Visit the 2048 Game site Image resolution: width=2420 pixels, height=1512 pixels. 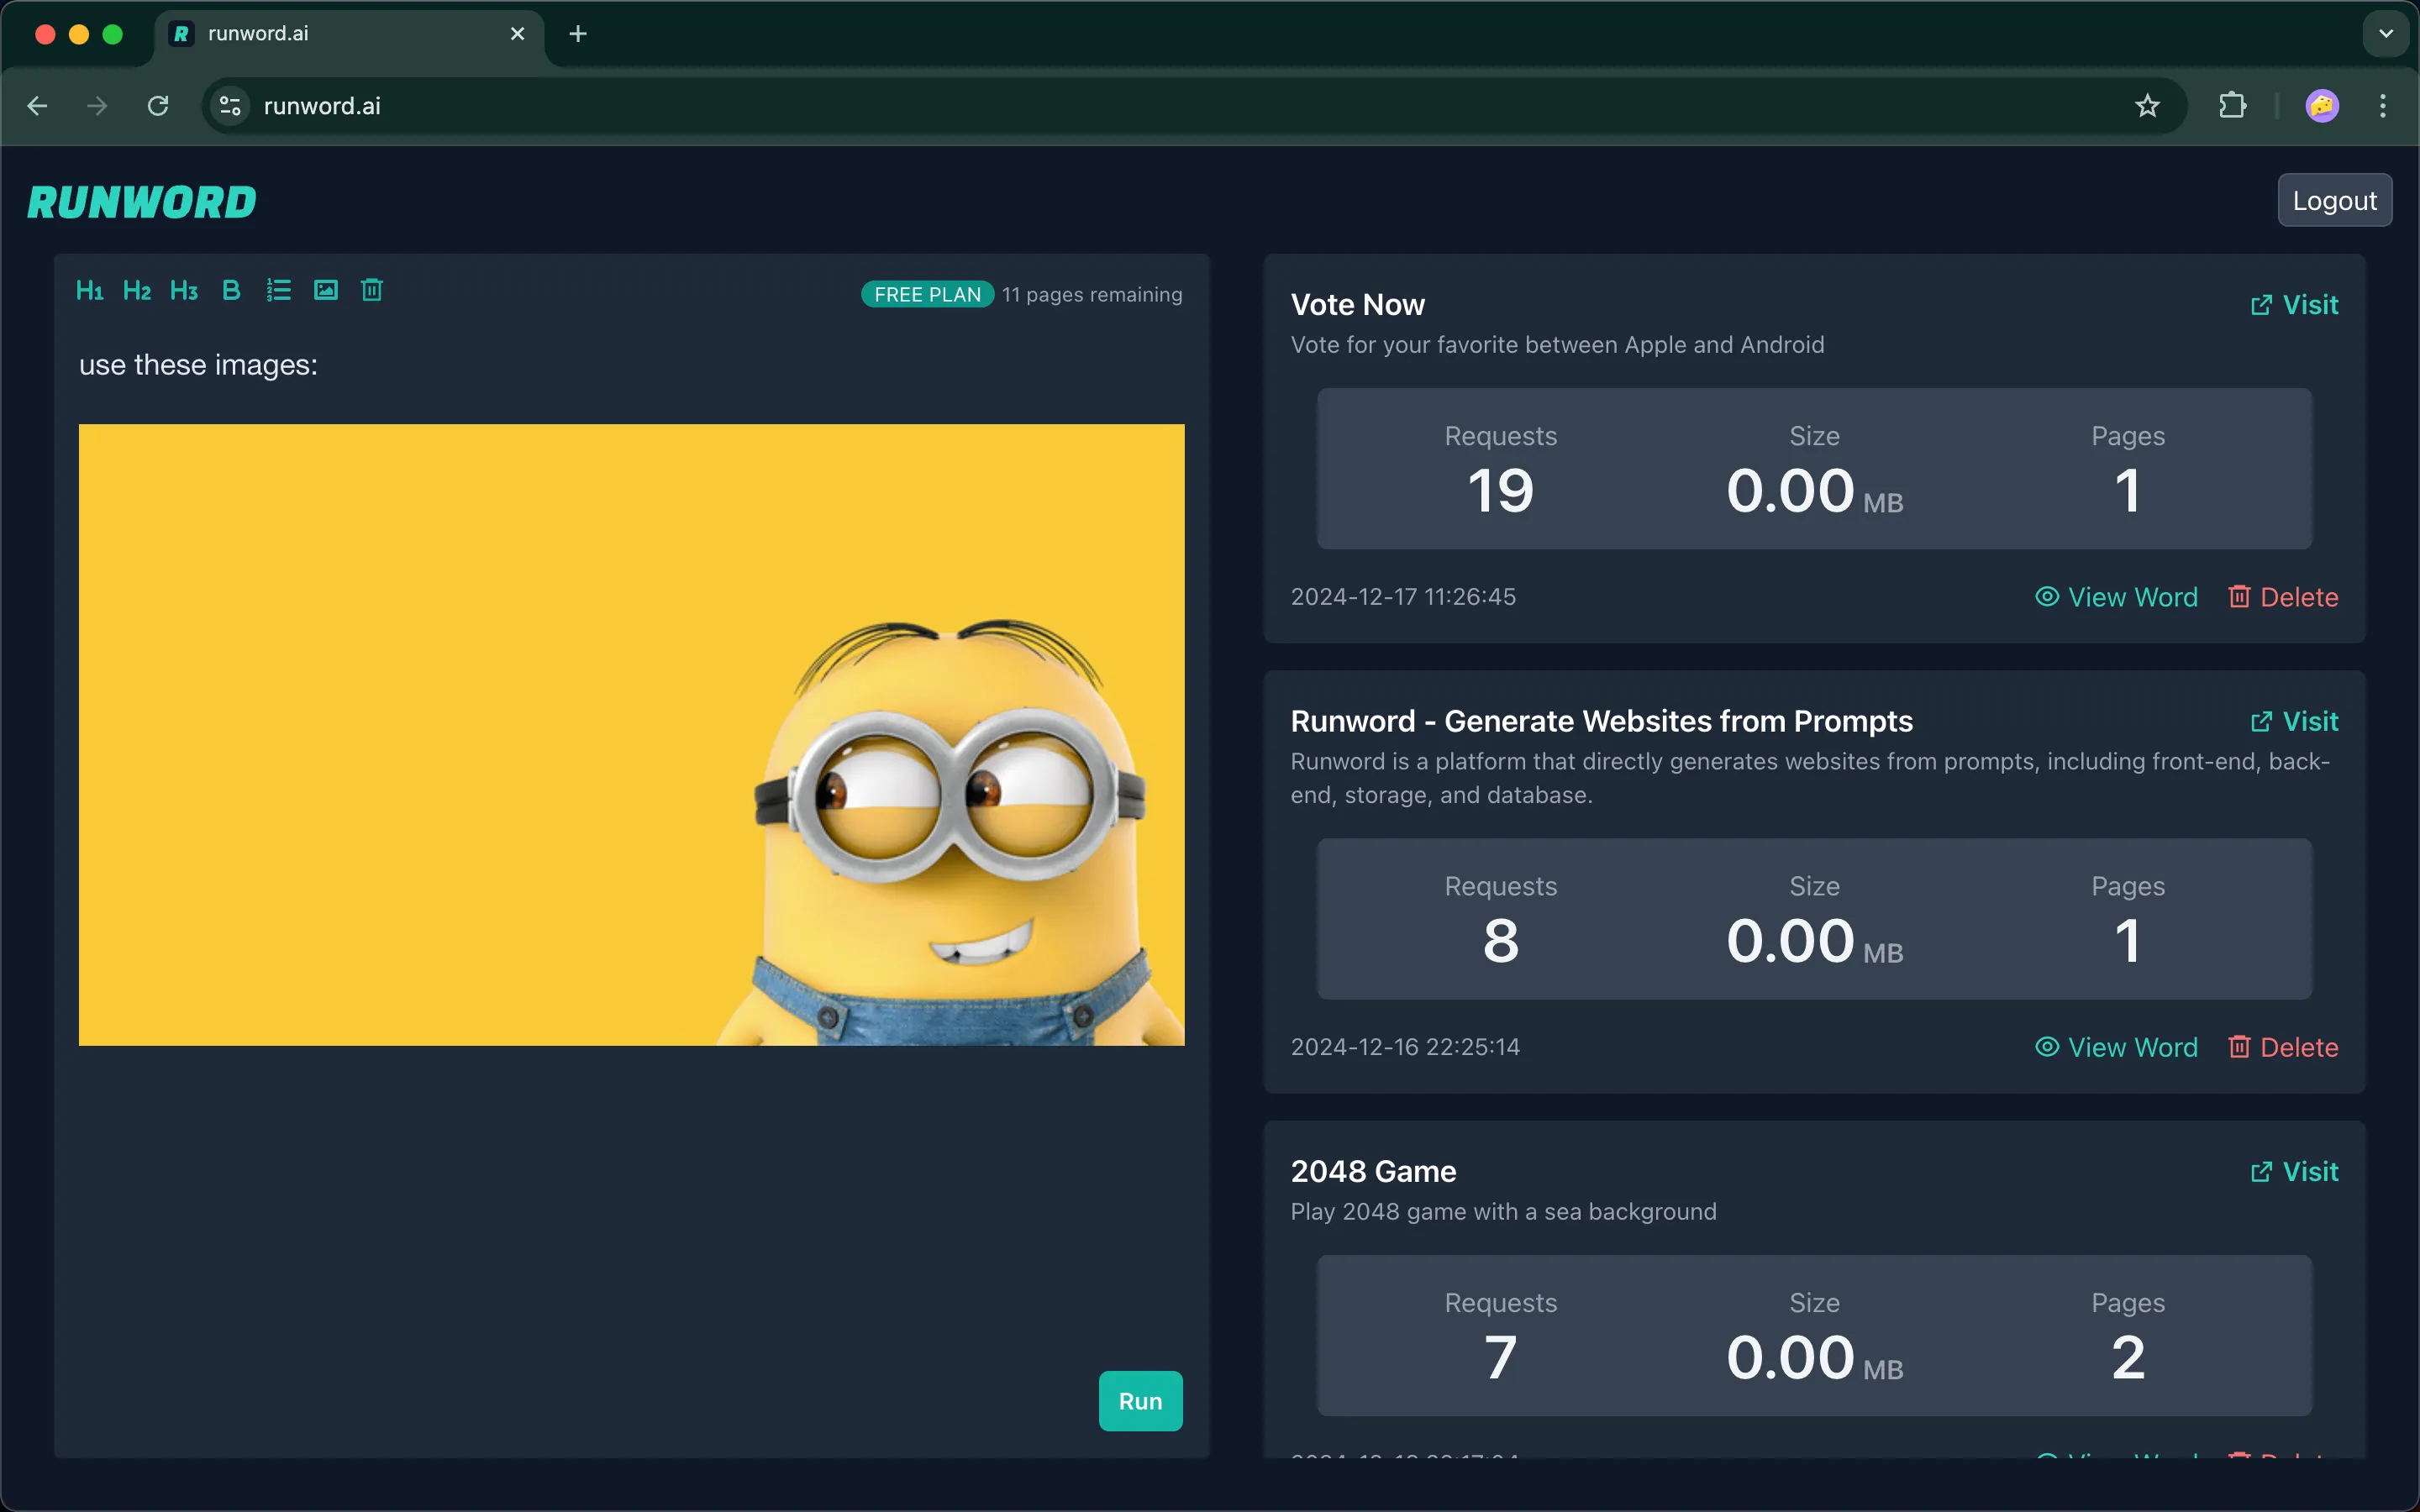coord(2294,1171)
